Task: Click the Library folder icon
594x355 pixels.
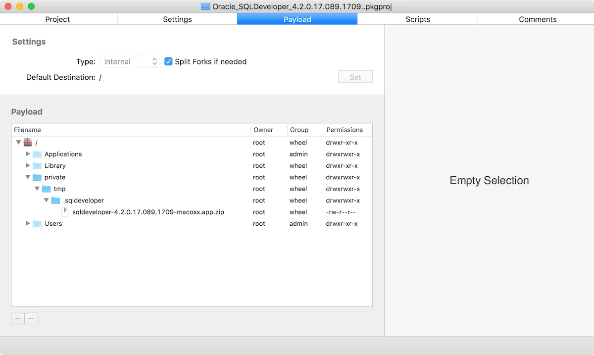Action: click(37, 165)
